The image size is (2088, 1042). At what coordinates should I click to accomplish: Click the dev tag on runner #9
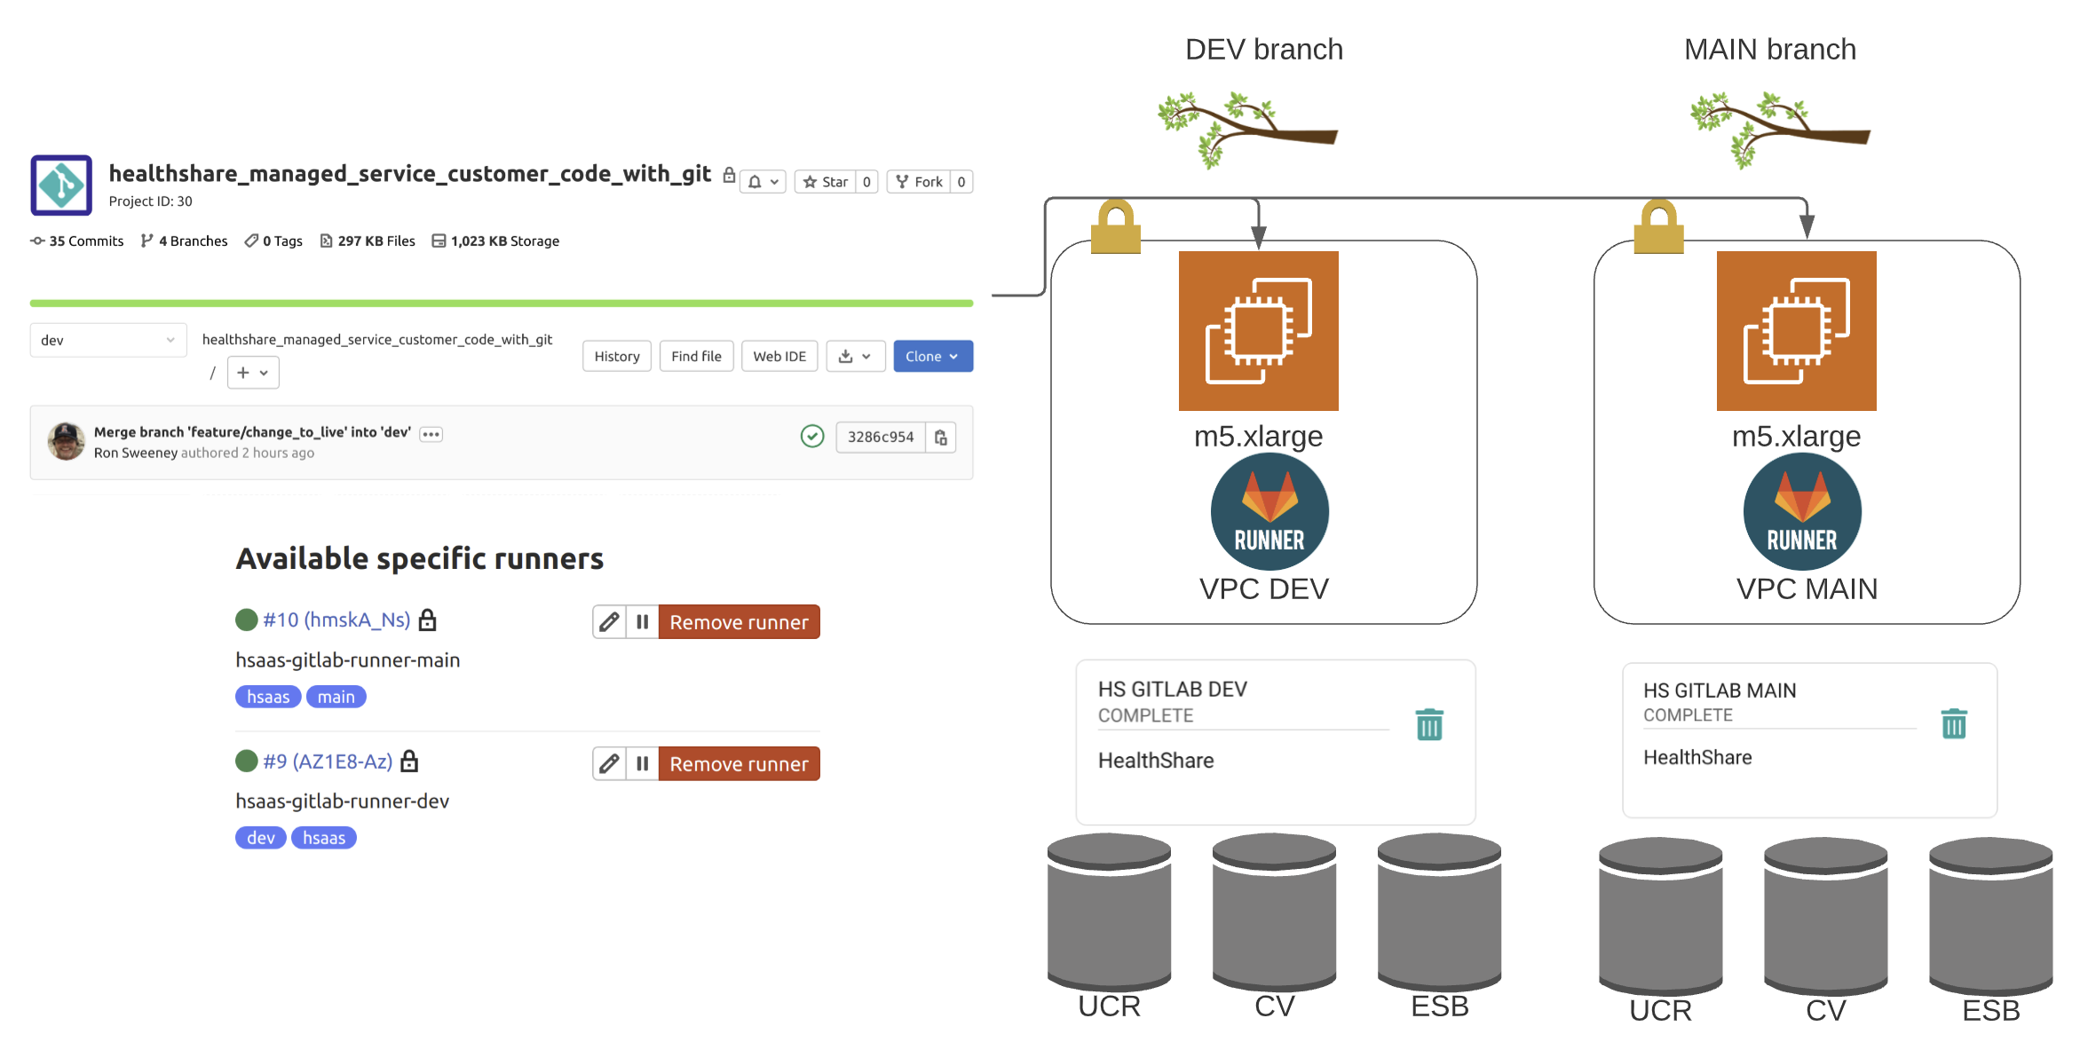tap(261, 838)
